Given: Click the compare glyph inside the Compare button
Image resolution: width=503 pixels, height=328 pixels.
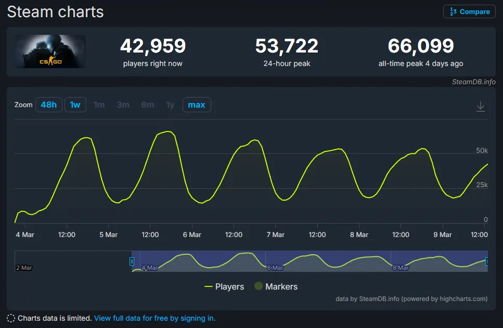Looking at the screenshot, I should pos(452,11).
